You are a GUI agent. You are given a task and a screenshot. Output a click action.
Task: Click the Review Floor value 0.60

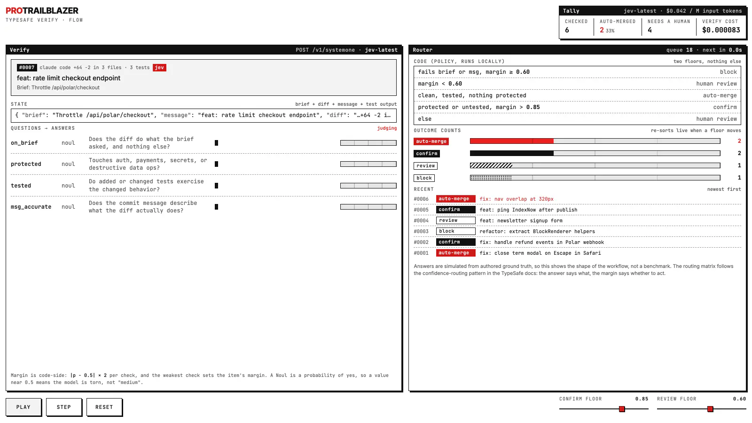[739, 399]
